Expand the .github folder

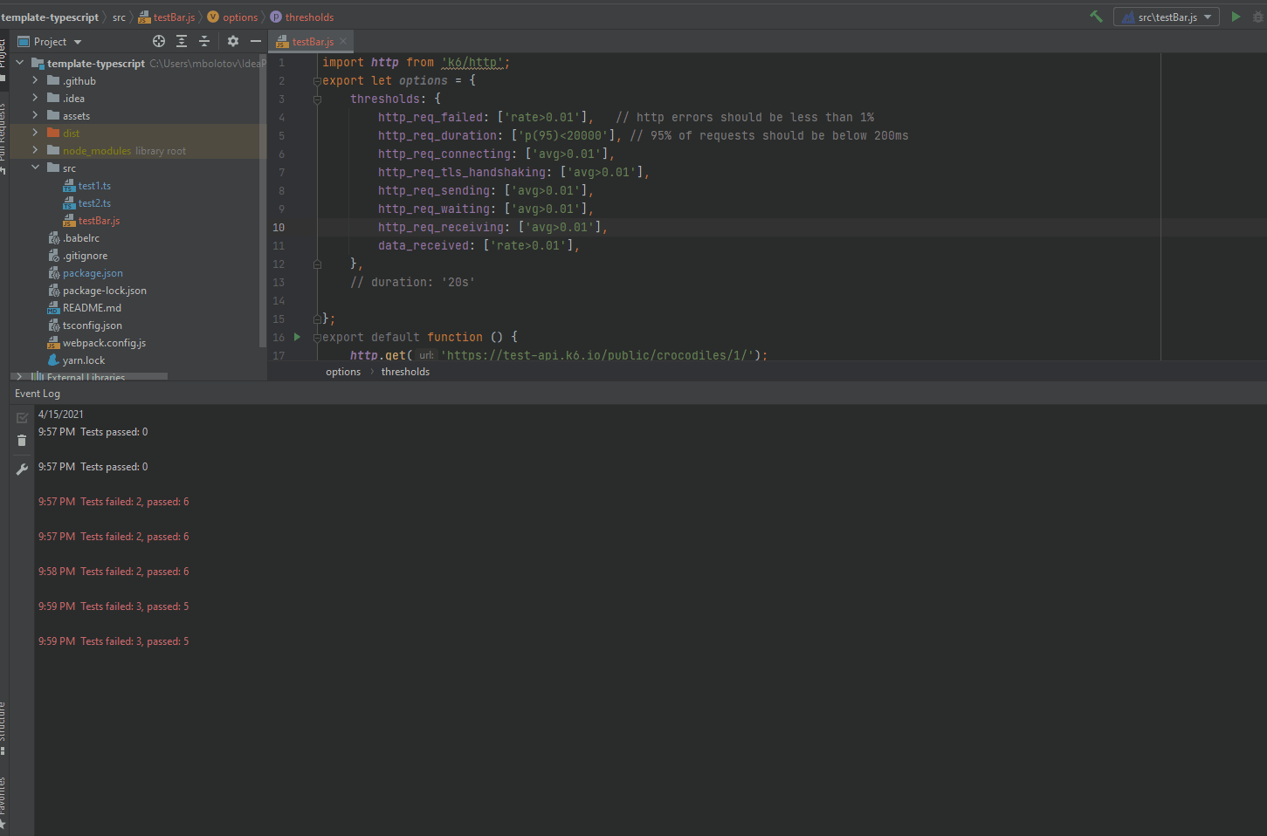(35, 80)
